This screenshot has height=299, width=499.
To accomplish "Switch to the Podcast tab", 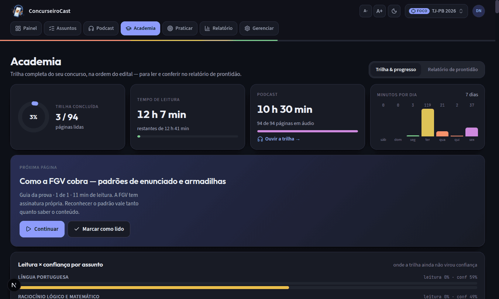I will click(x=101, y=28).
